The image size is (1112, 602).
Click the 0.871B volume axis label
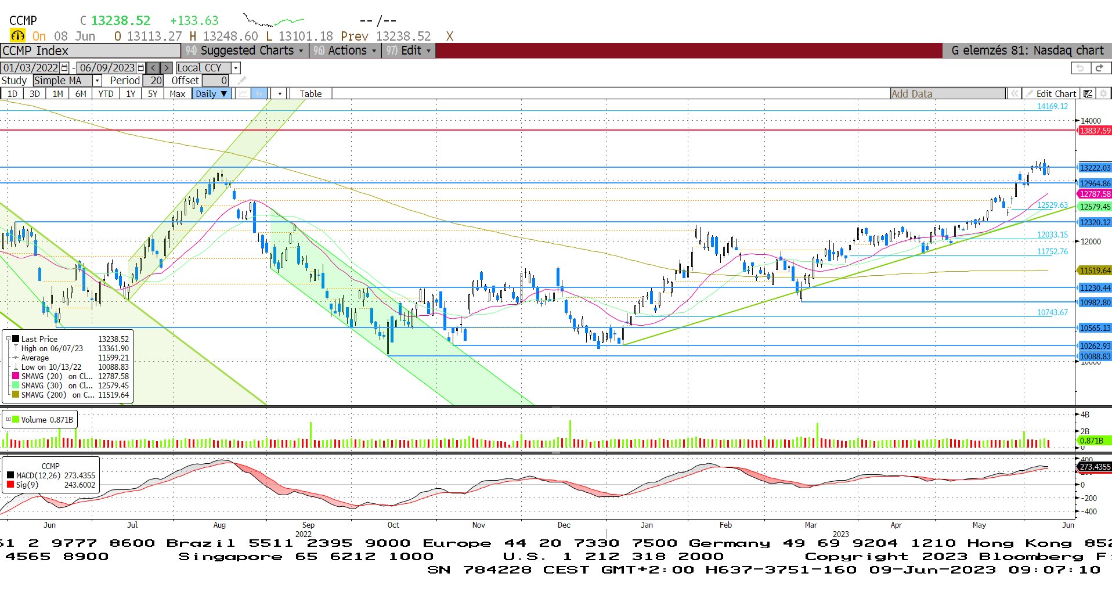tap(1095, 441)
